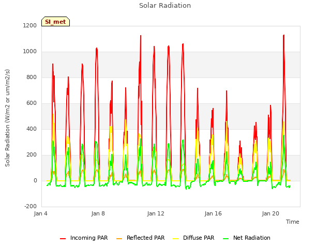Click the yellow Diffuse PAR legend swatch
This screenshot has height=248, width=331.
(176, 239)
